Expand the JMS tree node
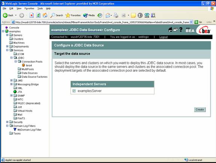 [11, 80]
